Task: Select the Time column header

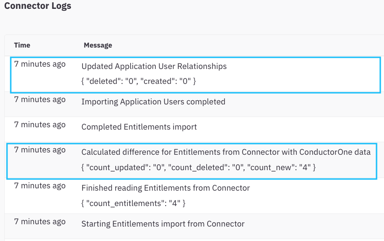Action: [x=22, y=45]
